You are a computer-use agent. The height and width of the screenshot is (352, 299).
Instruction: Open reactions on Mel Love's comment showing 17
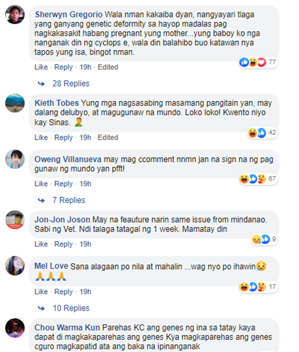click(258, 287)
